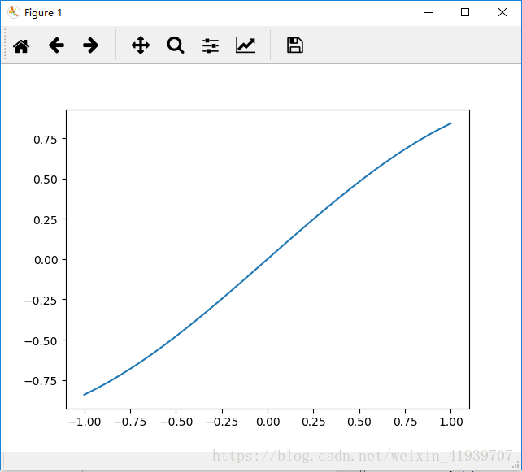Click the y-axis label −0.50
This screenshot has height=472, width=522.
click(41, 341)
